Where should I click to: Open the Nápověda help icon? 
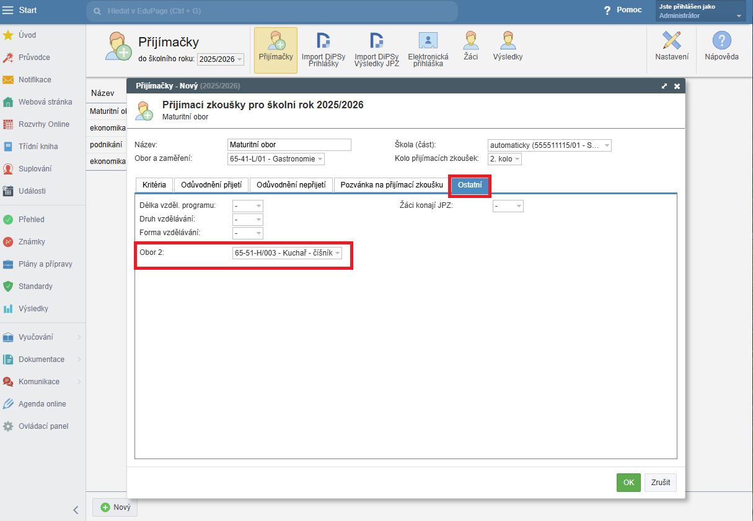click(x=721, y=46)
